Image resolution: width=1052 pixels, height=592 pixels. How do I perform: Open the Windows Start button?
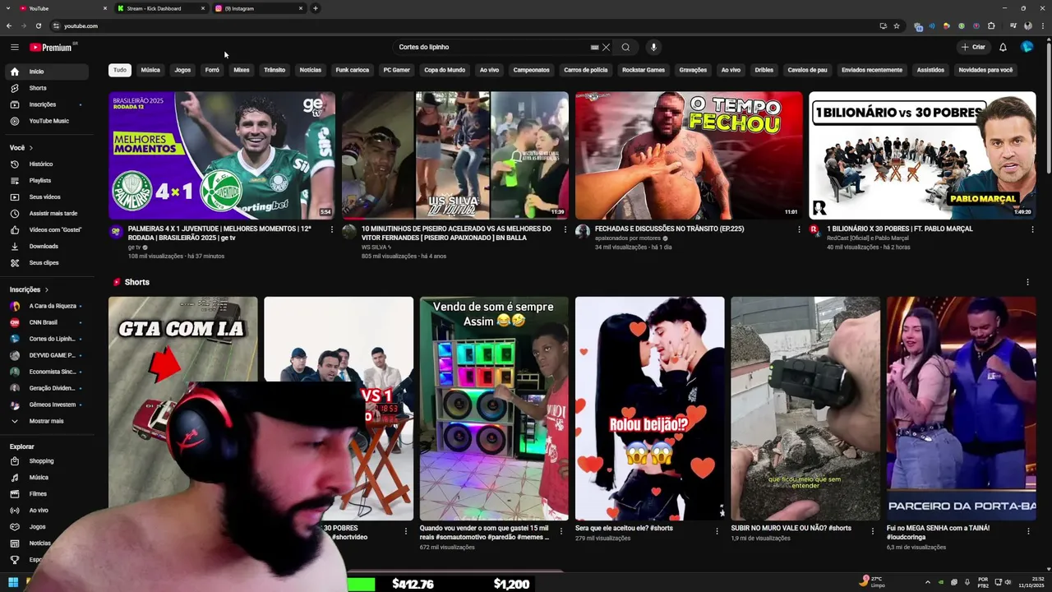pos(13,583)
